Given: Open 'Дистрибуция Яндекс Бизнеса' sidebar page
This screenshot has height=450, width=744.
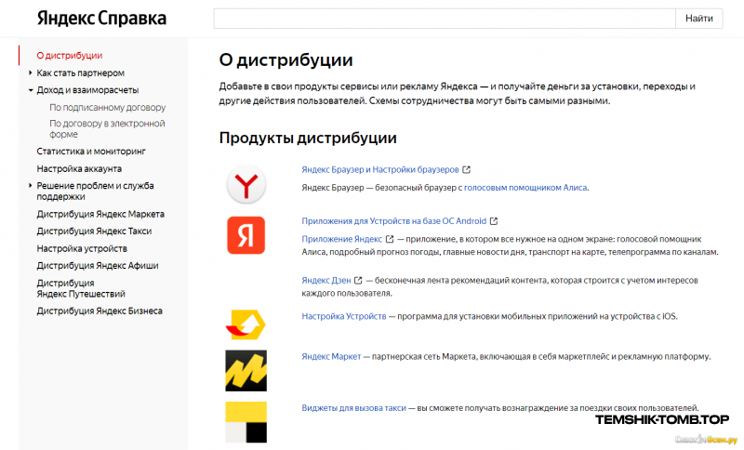Looking at the screenshot, I should (100, 311).
